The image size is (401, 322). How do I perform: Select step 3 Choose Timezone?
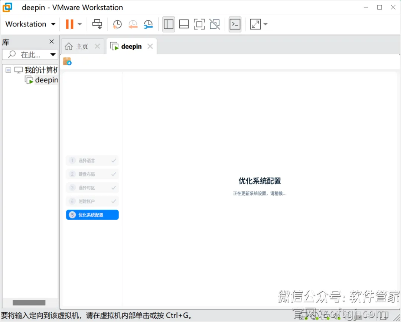tap(92, 188)
